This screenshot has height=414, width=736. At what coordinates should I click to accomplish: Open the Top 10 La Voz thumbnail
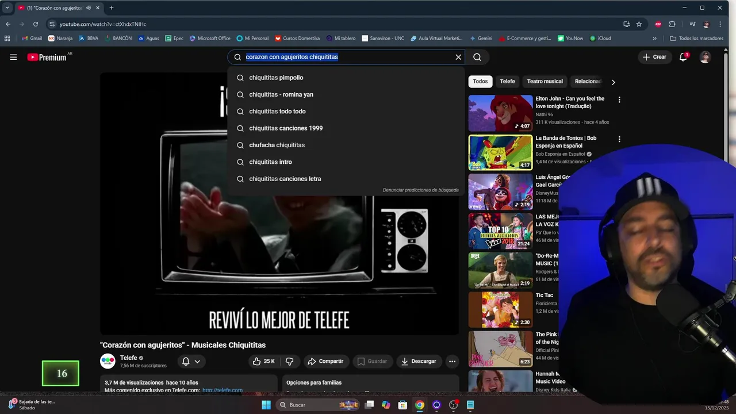click(x=500, y=231)
